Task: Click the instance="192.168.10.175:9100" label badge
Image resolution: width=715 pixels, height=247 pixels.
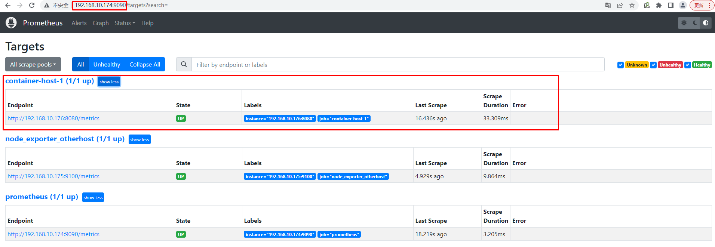Action: tap(280, 176)
